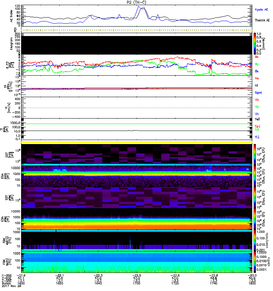Click the "1700" time tick label
The height and width of the screenshot is (291, 273).
tap(136, 283)
